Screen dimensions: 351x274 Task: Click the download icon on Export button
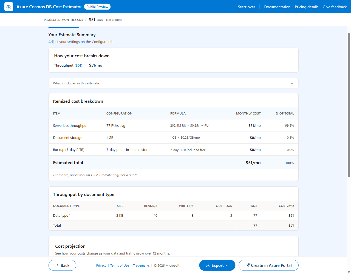click(208, 265)
